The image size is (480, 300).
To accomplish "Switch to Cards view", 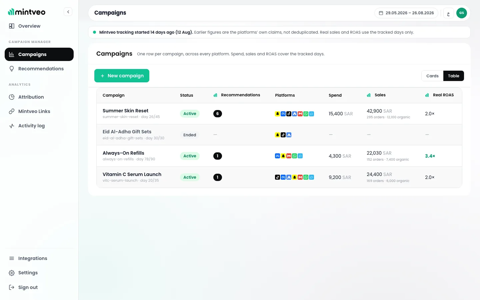I will 432,76.
